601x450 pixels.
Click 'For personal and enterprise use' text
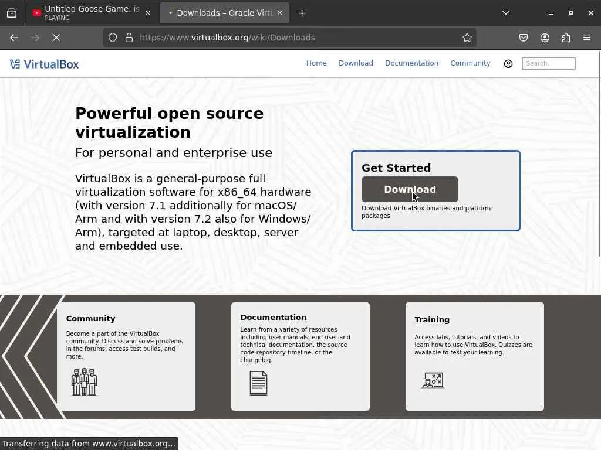(174, 153)
